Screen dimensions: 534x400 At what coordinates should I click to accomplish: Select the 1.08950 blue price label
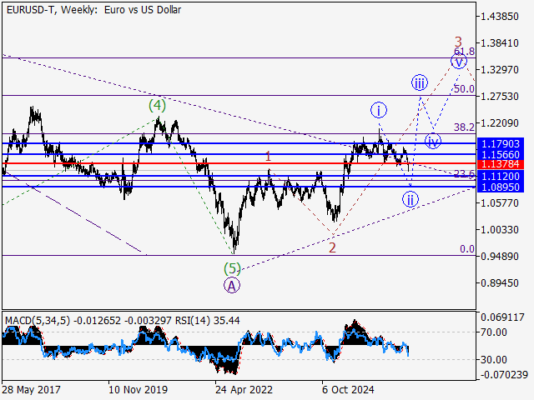click(501, 187)
